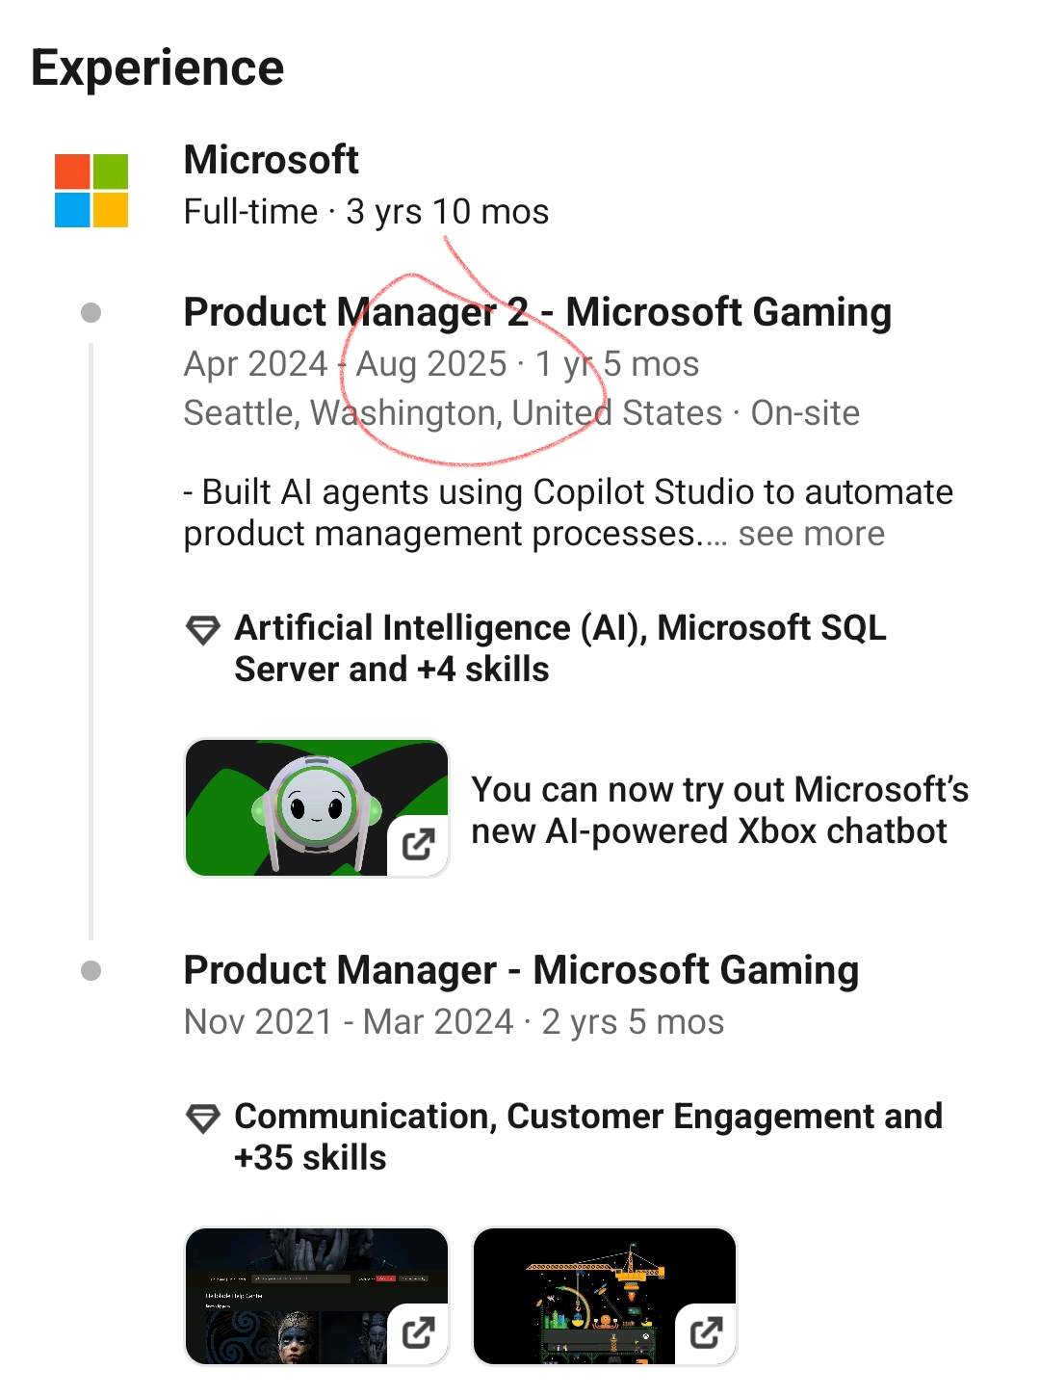Click the diamond icon beside Communication skills
1040x1396 pixels.
[202, 1119]
